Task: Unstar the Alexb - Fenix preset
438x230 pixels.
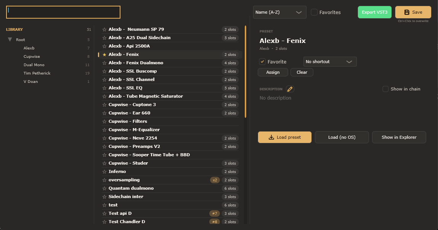Action: pyautogui.click(x=104, y=55)
